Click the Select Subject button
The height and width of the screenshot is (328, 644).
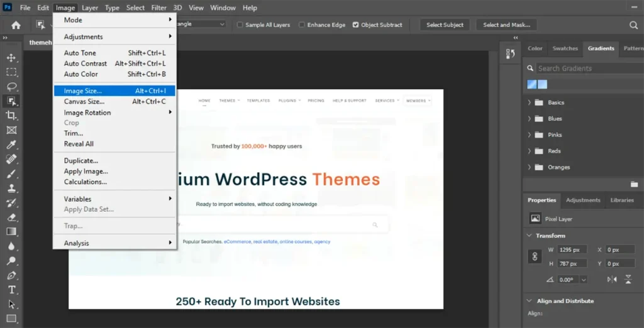pos(445,25)
